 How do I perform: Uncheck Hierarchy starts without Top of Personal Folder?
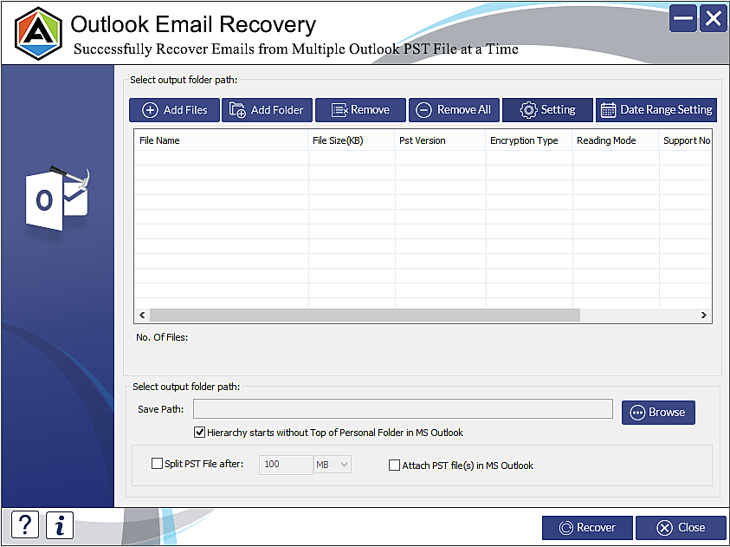point(199,433)
